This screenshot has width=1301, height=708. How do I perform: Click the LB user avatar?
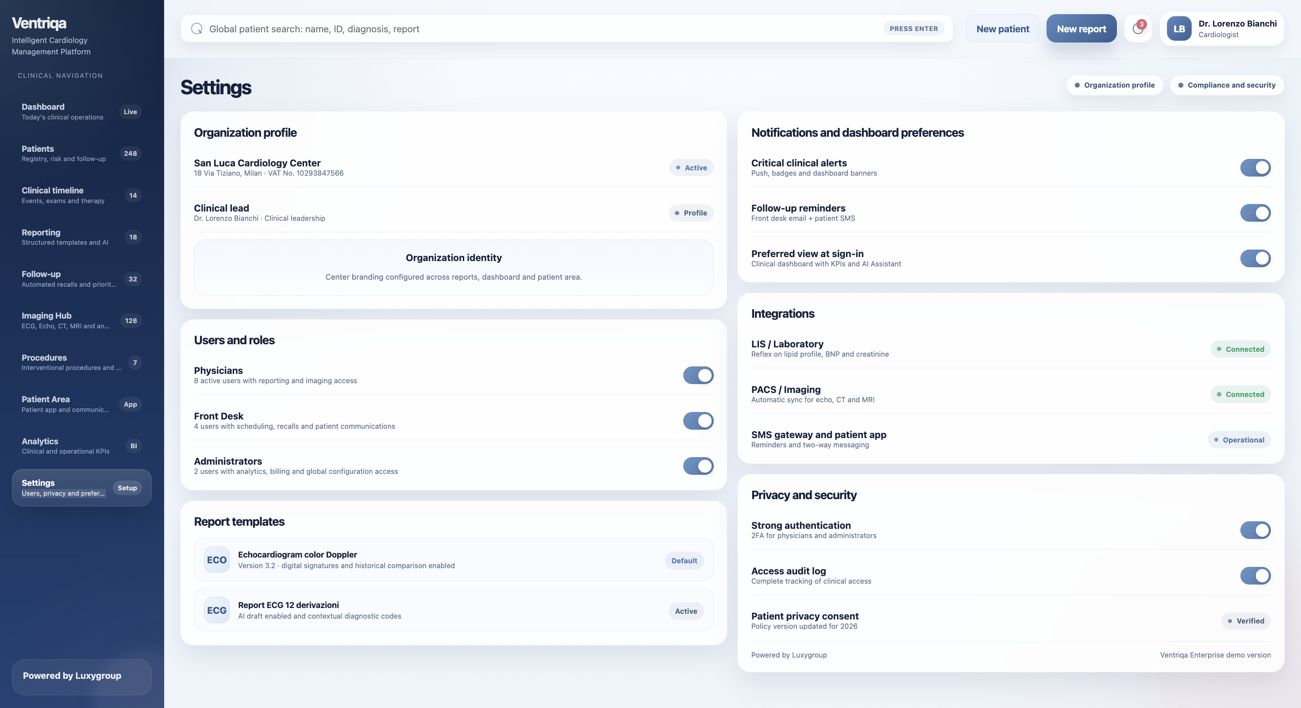1179,29
